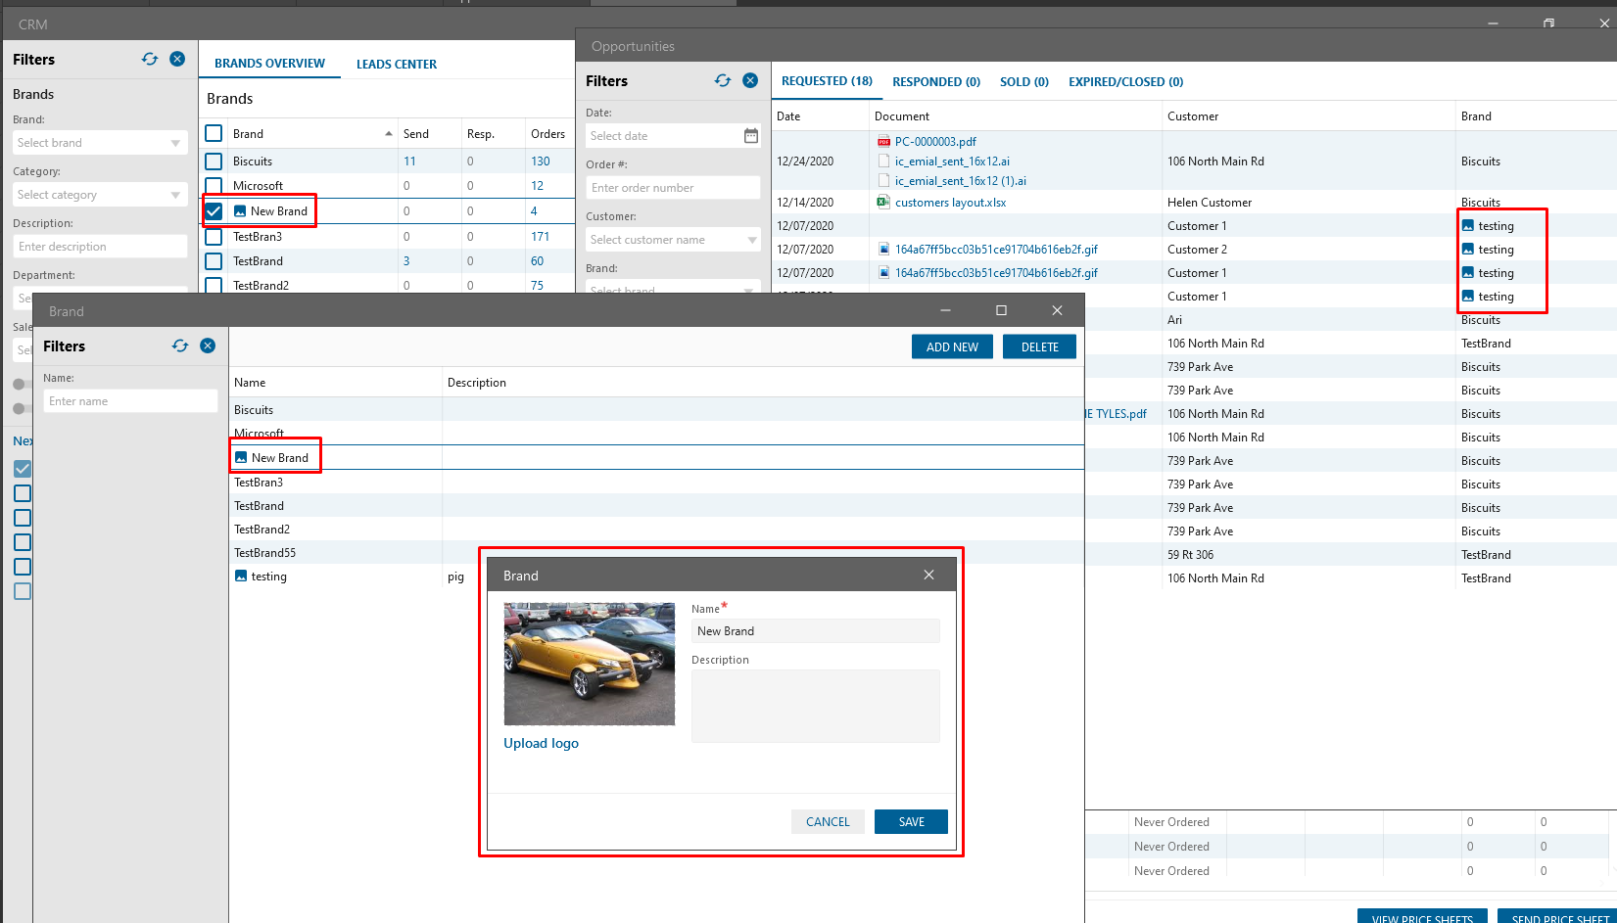Close the Brand edit dialog
The image size is (1617, 923).
pos(928,576)
